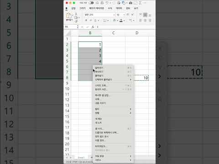Choose Paste in the context menu

[113, 76]
